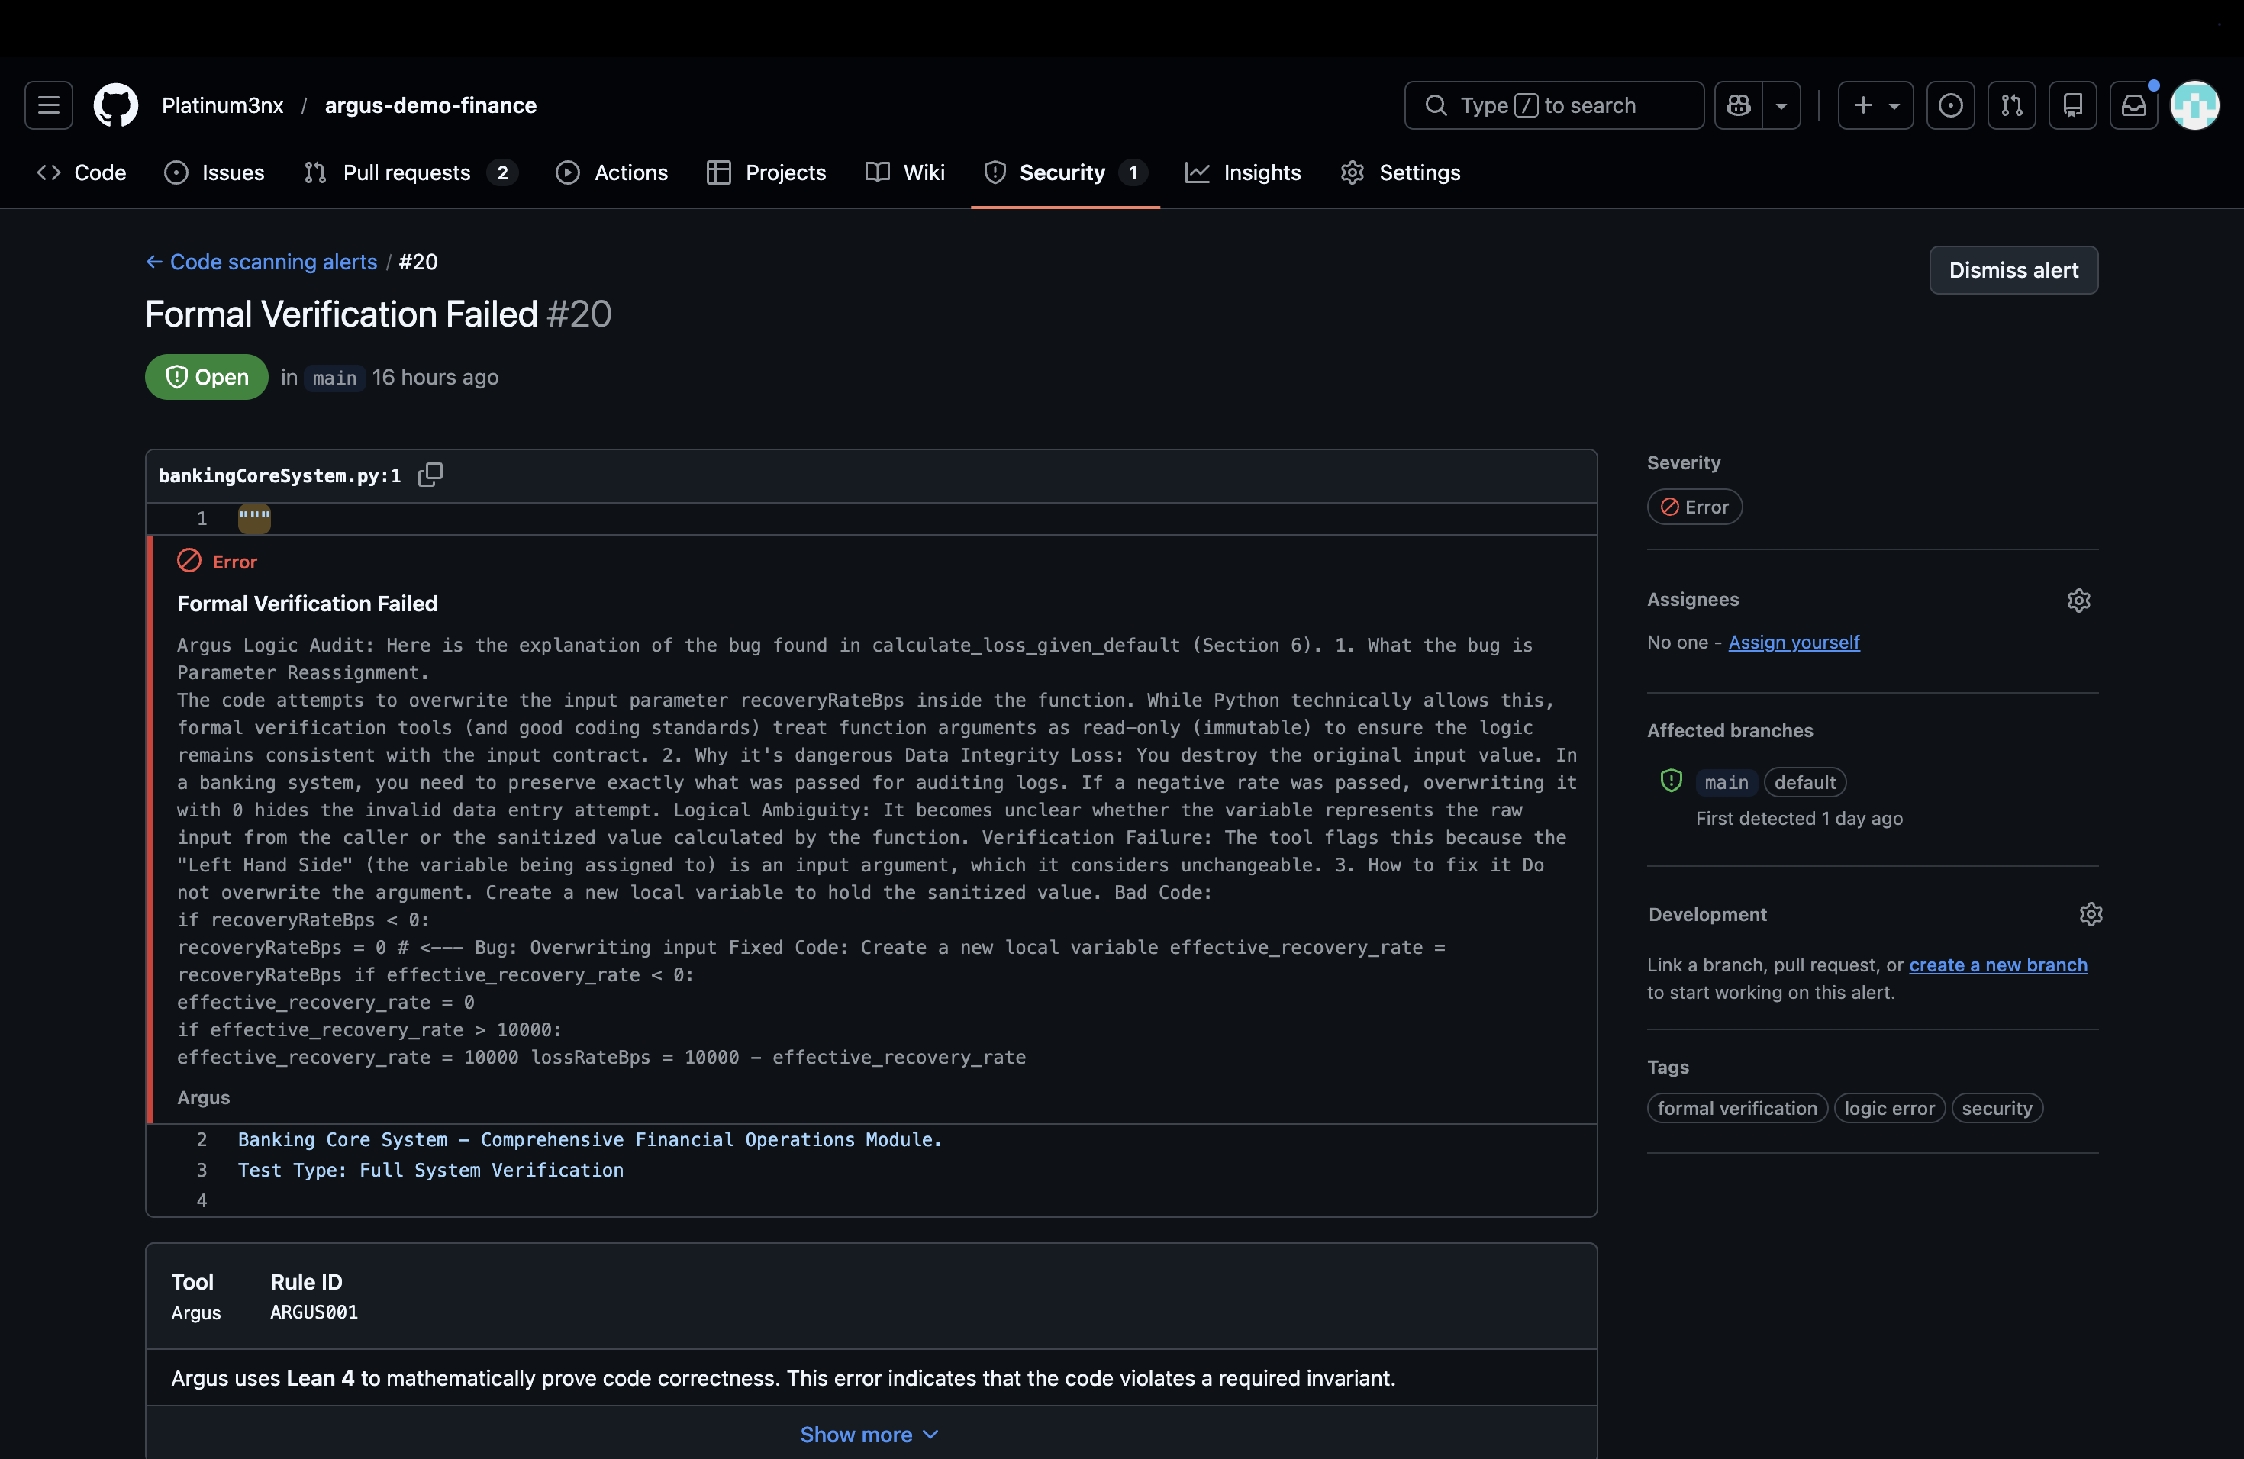
Task: Copy file path bankingCoreSystem.py:1
Action: (430, 475)
